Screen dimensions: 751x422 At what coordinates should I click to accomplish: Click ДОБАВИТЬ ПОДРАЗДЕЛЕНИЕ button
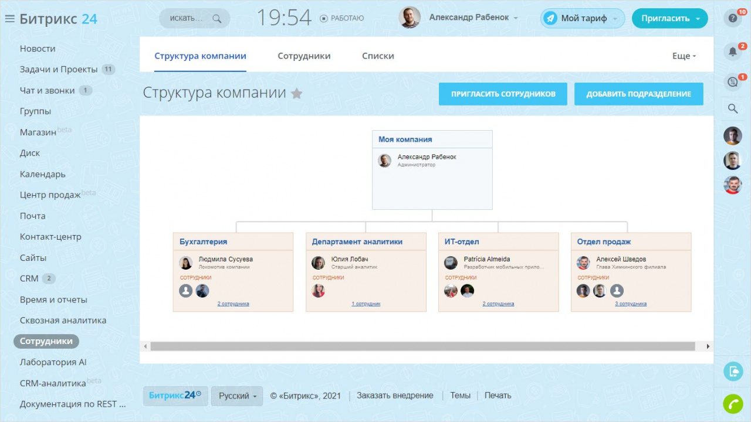click(x=638, y=94)
